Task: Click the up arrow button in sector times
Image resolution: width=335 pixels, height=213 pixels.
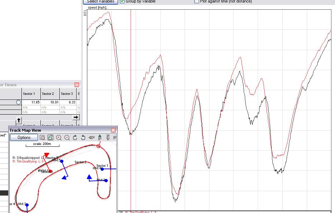Action: pyautogui.click(x=19, y=120)
